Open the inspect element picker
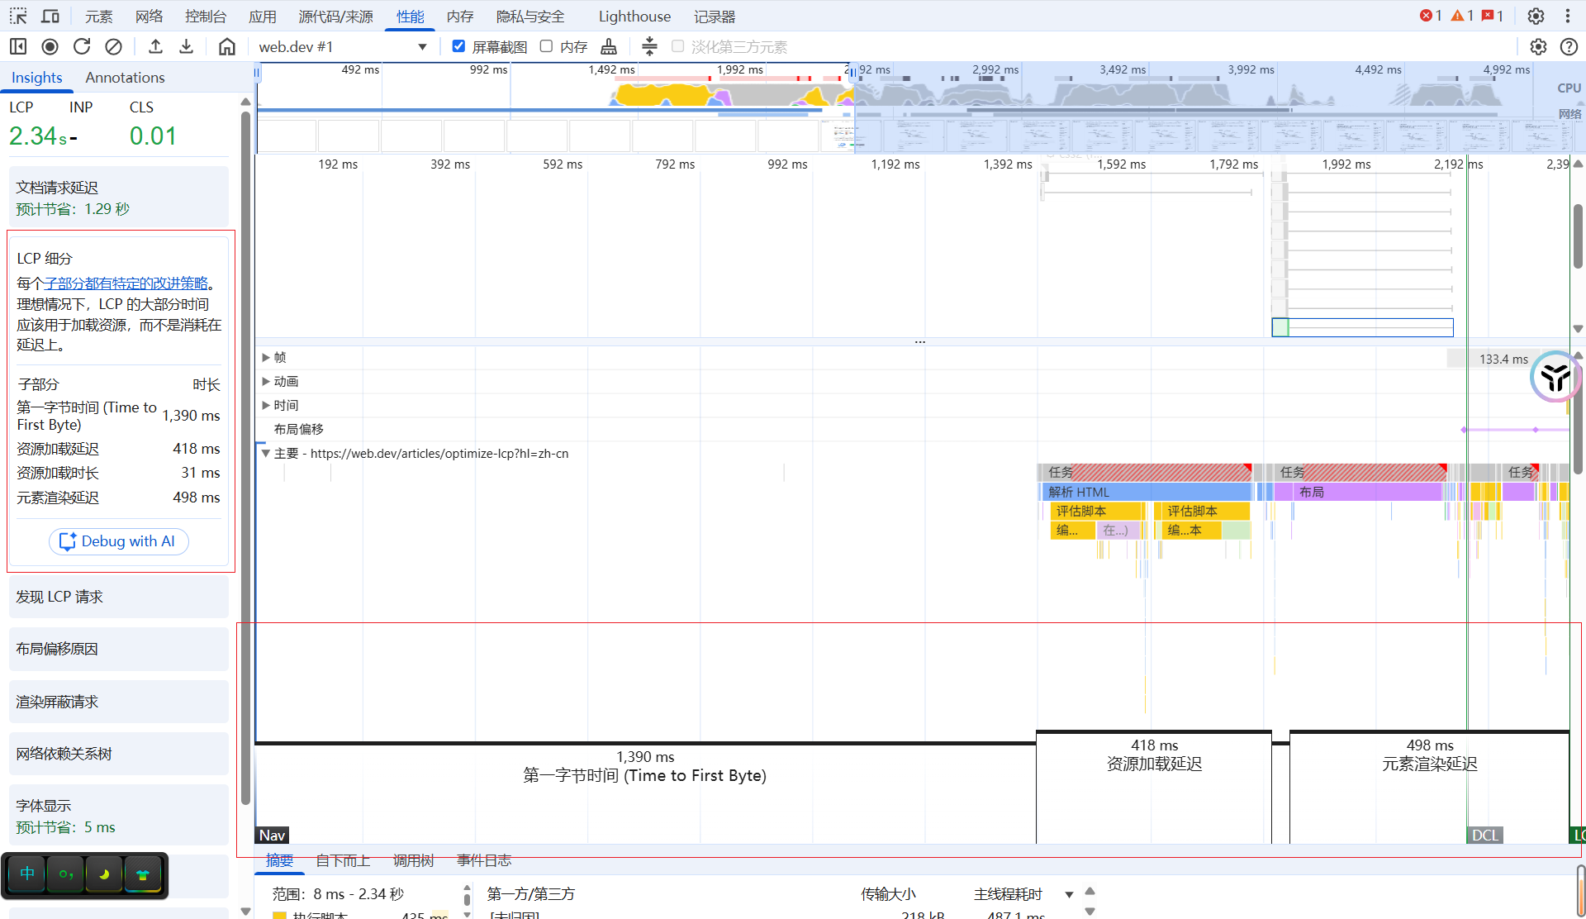This screenshot has height=919, width=1586. pyautogui.click(x=18, y=17)
